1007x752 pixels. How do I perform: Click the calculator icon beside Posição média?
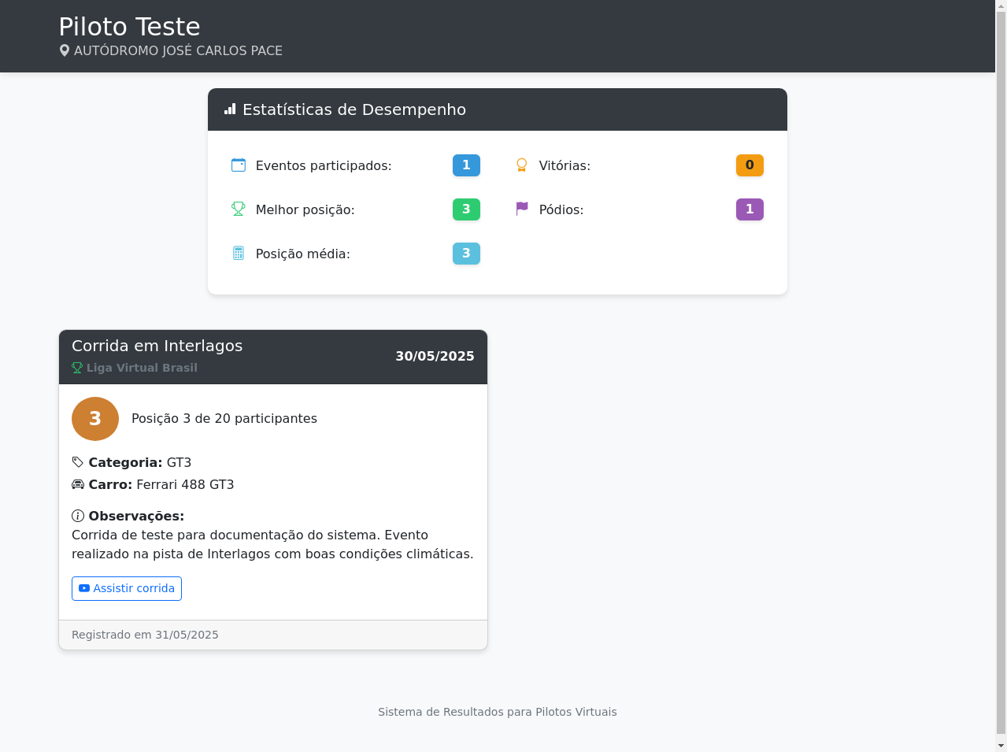(239, 253)
